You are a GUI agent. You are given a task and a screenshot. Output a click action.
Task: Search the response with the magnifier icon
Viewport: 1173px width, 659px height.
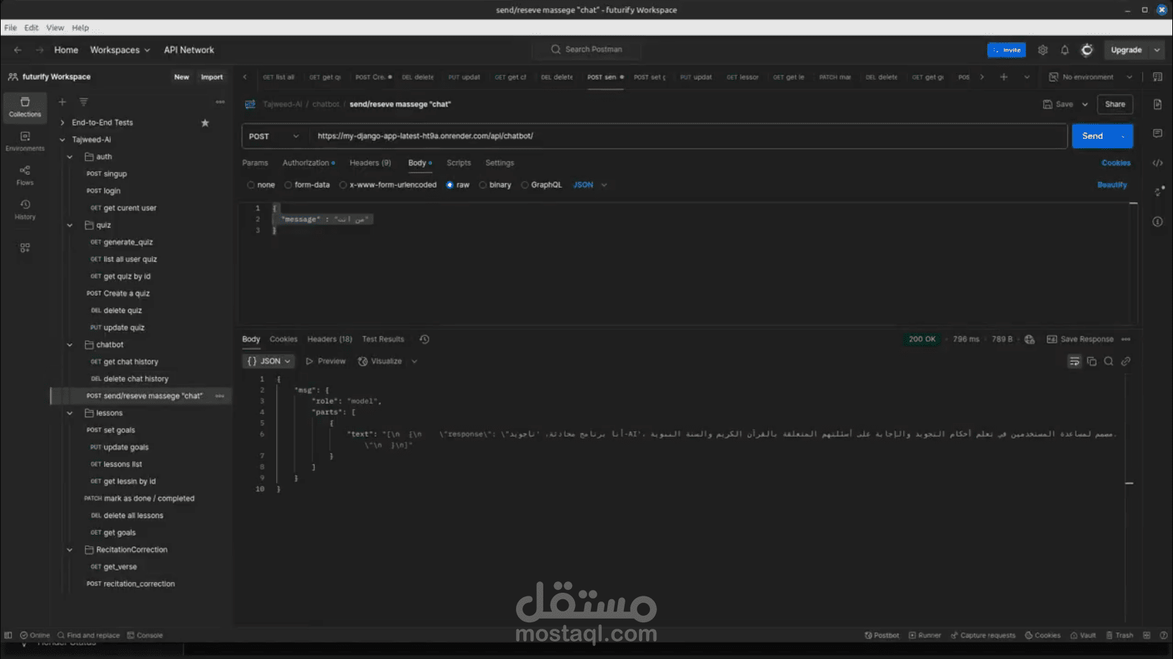click(1109, 361)
